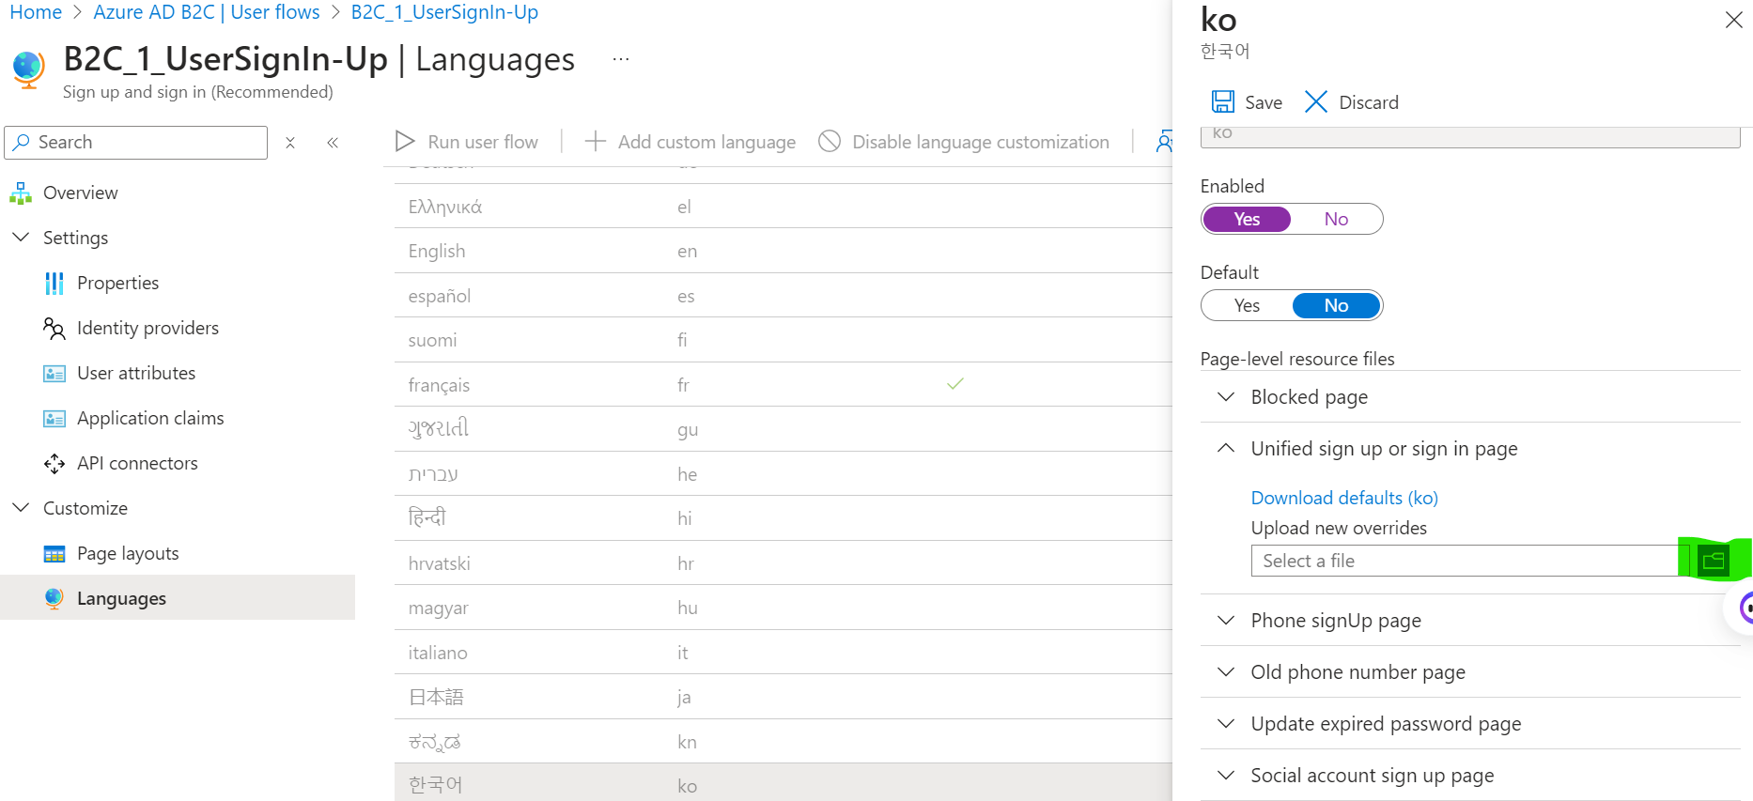This screenshot has height=801, width=1753.
Task: Open Properties in the sidebar
Action: point(117,283)
